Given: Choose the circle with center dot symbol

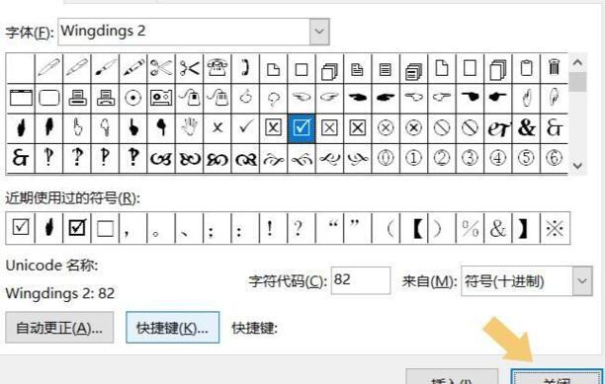Looking at the screenshot, I should click(133, 98).
